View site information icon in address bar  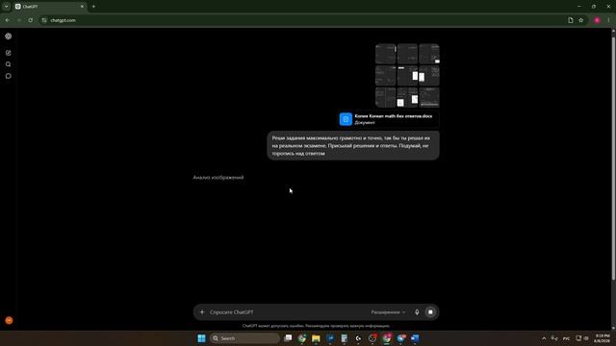pyautogui.click(x=44, y=20)
